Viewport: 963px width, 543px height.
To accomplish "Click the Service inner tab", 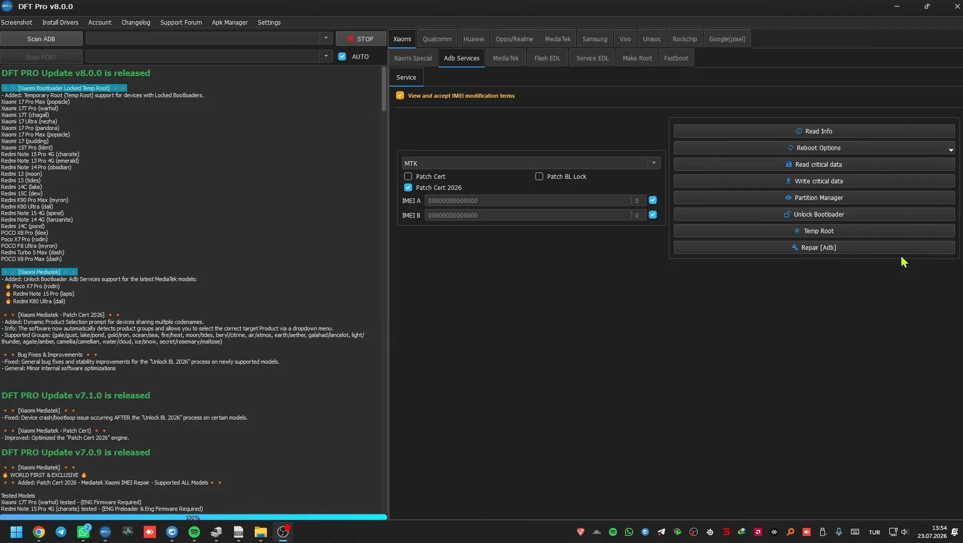I will click(406, 77).
